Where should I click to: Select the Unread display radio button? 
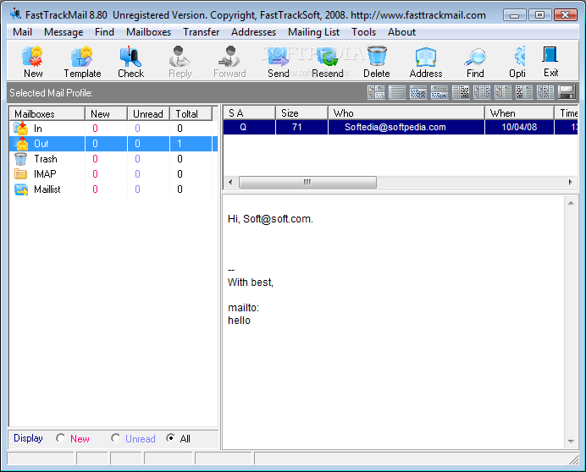pos(115,438)
